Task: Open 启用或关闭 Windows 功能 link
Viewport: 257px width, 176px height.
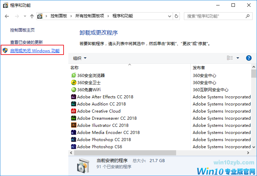Action: click(35, 51)
